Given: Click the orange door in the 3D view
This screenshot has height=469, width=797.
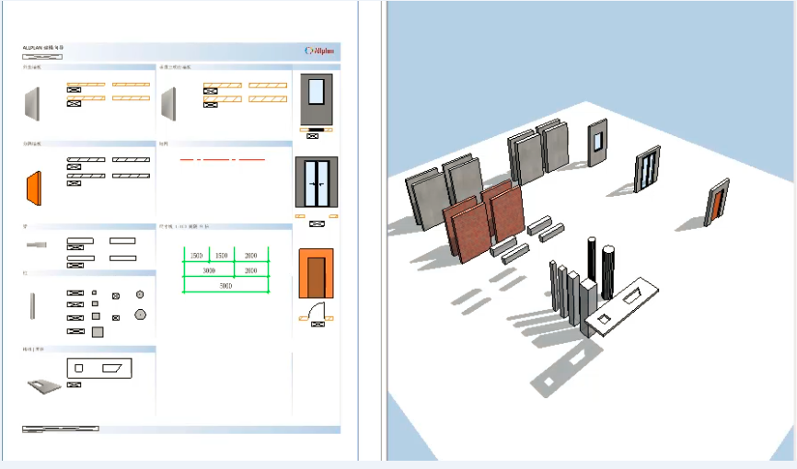Looking at the screenshot, I should pyautogui.click(x=717, y=204).
